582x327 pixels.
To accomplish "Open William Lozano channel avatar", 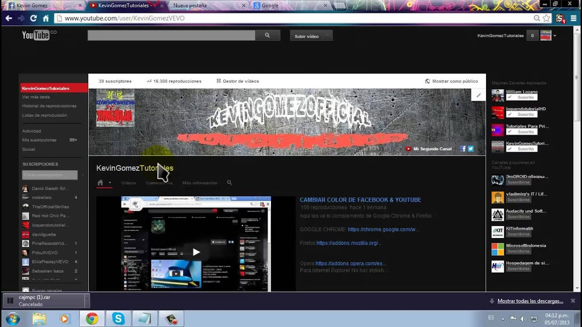I will (497, 95).
